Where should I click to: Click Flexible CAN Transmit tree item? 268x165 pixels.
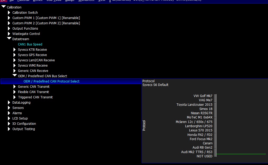pos(33,92)
